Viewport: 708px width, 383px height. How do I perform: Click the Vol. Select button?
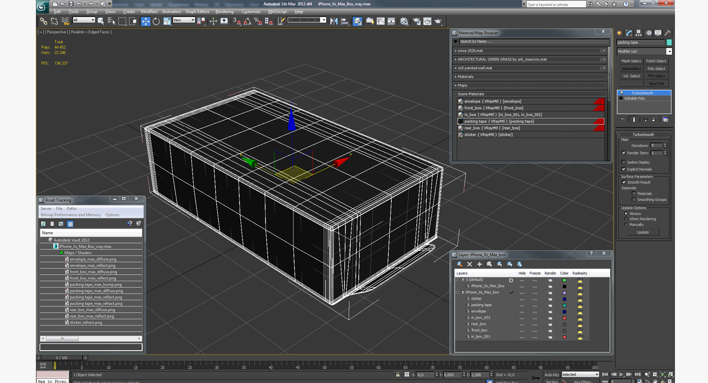click(x=631, y=76)
